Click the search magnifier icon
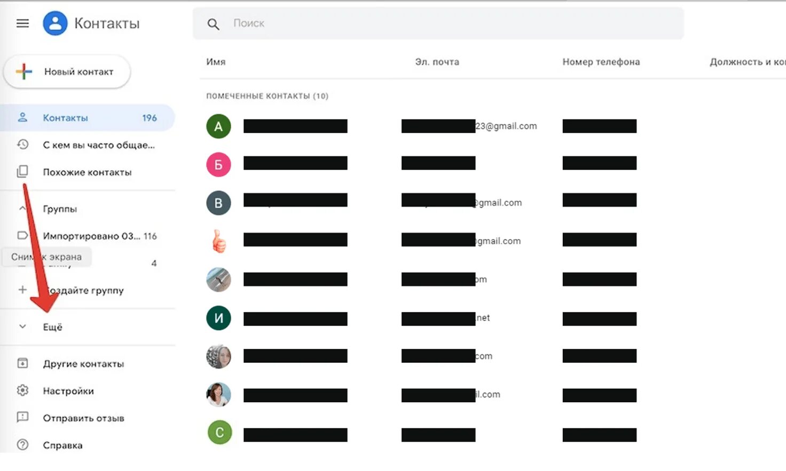Screen dimensions: 786x471 tap(213, 24)
